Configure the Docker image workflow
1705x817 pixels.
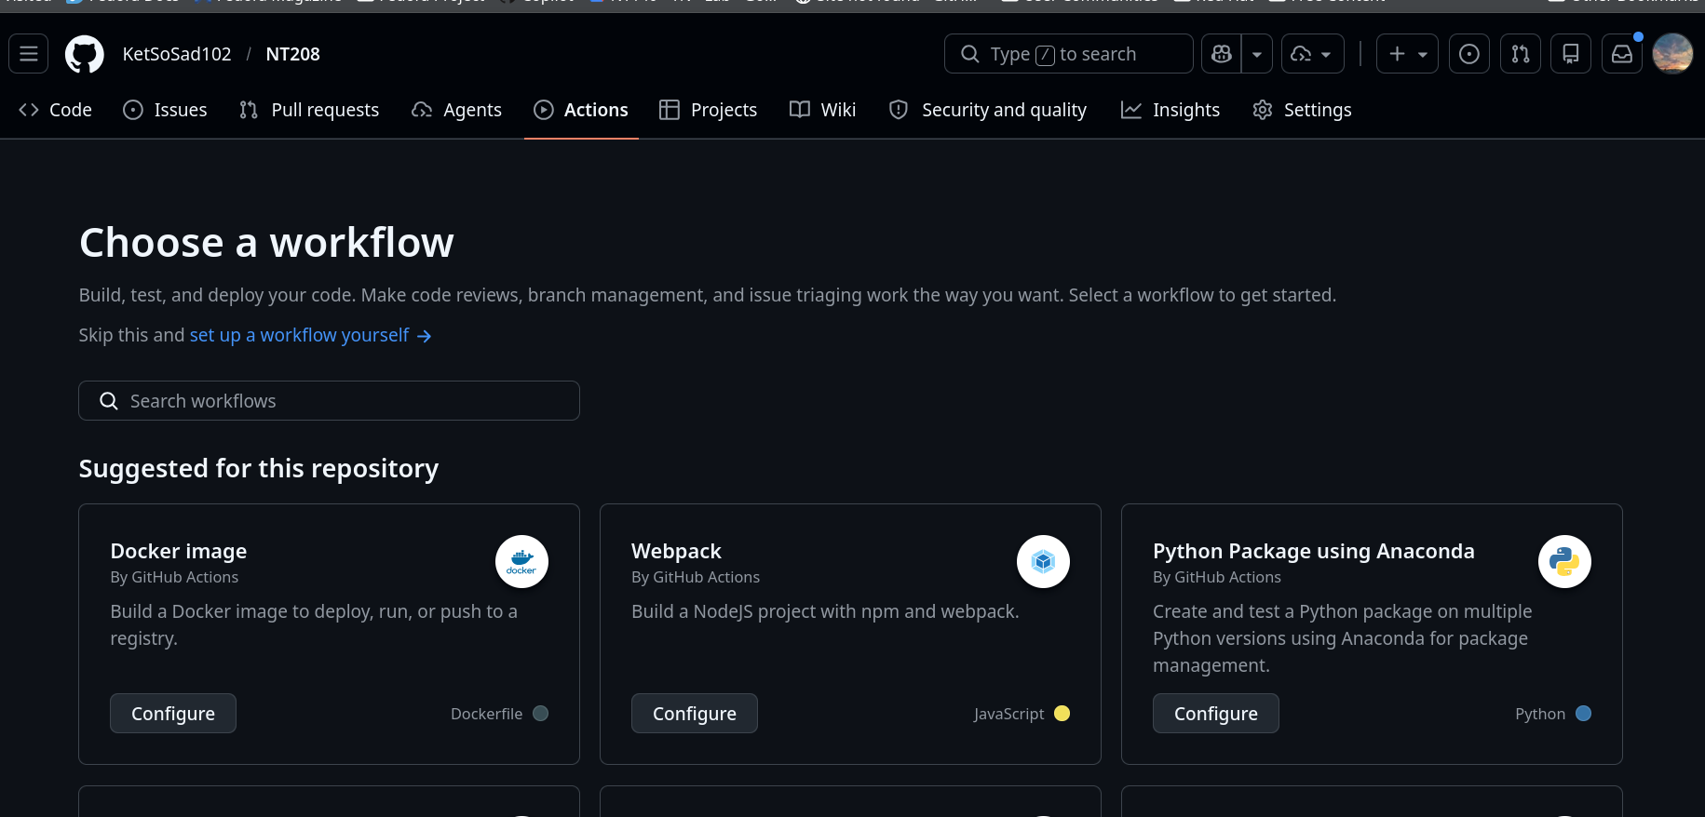pyautogui.click(x=173, y=714)
